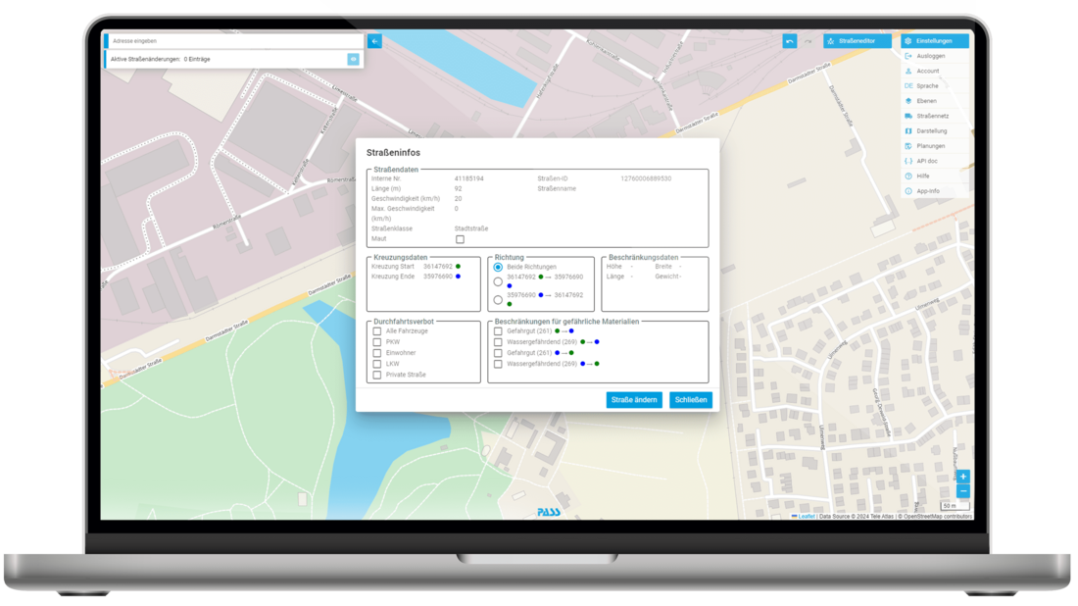This screenshot has width=1078, height=606.
Task: Enable the LKW Durchfahrtsverbot checkbox
Action: pyautogui.click(x=377, y=361)
